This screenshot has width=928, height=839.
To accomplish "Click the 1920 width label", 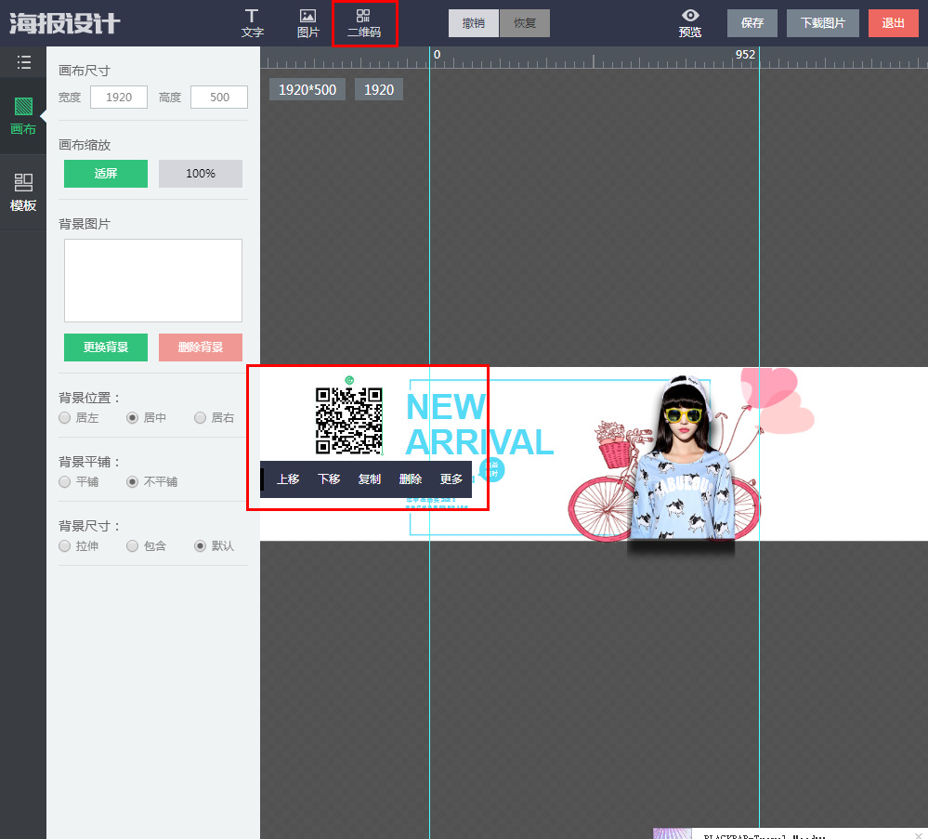I will (379, 89).
